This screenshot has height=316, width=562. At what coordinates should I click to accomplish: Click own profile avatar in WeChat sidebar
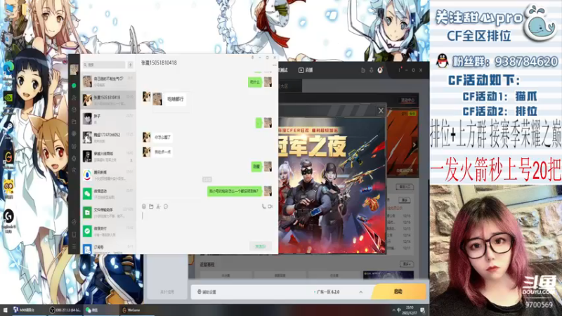pyautogui.click(x=74, y=70)
